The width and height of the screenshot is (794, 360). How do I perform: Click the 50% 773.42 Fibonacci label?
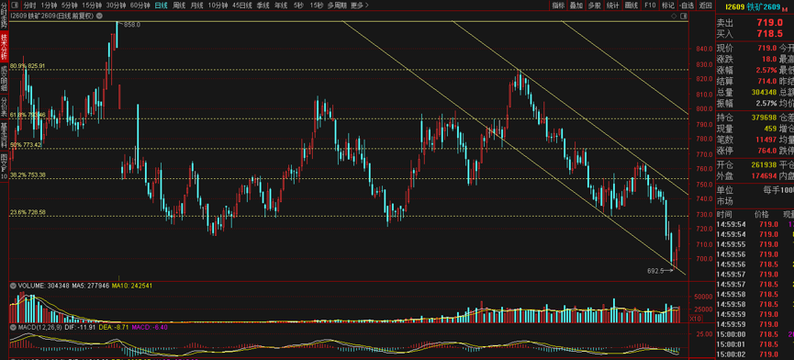tap(26, 145)
